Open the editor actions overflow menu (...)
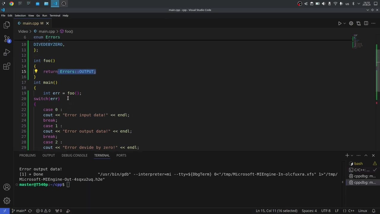This screenshot has width=380, height=214. point(373,23)
